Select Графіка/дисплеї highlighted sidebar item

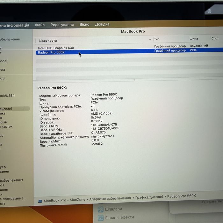click(14, 109)
